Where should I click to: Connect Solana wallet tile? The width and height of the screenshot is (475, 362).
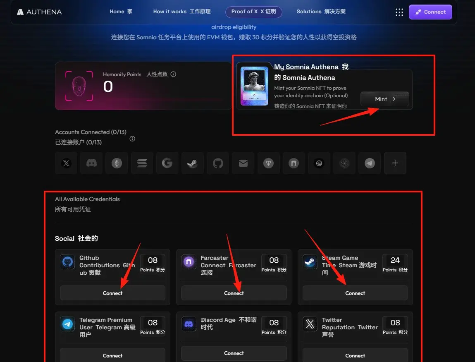[x=142, y=163]
